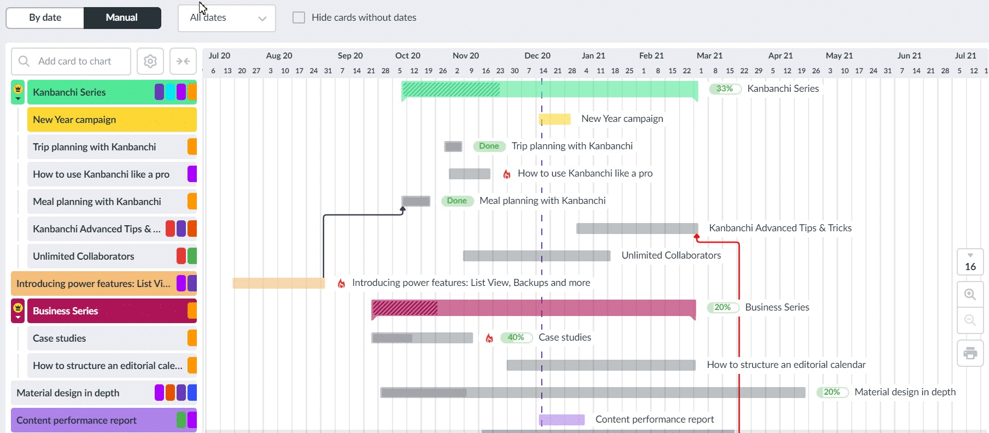Open chart settings gear icon
The image size is (989, 433).
(x=150, y=61)
